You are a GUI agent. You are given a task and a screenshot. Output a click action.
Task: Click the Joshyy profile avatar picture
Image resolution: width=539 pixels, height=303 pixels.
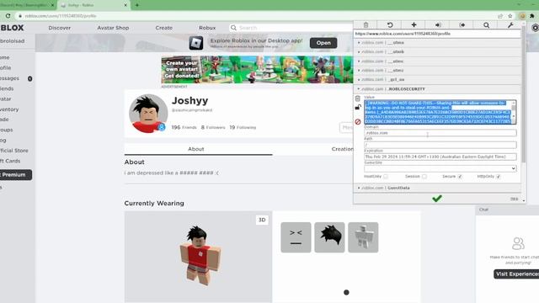[x=148, y=114]
